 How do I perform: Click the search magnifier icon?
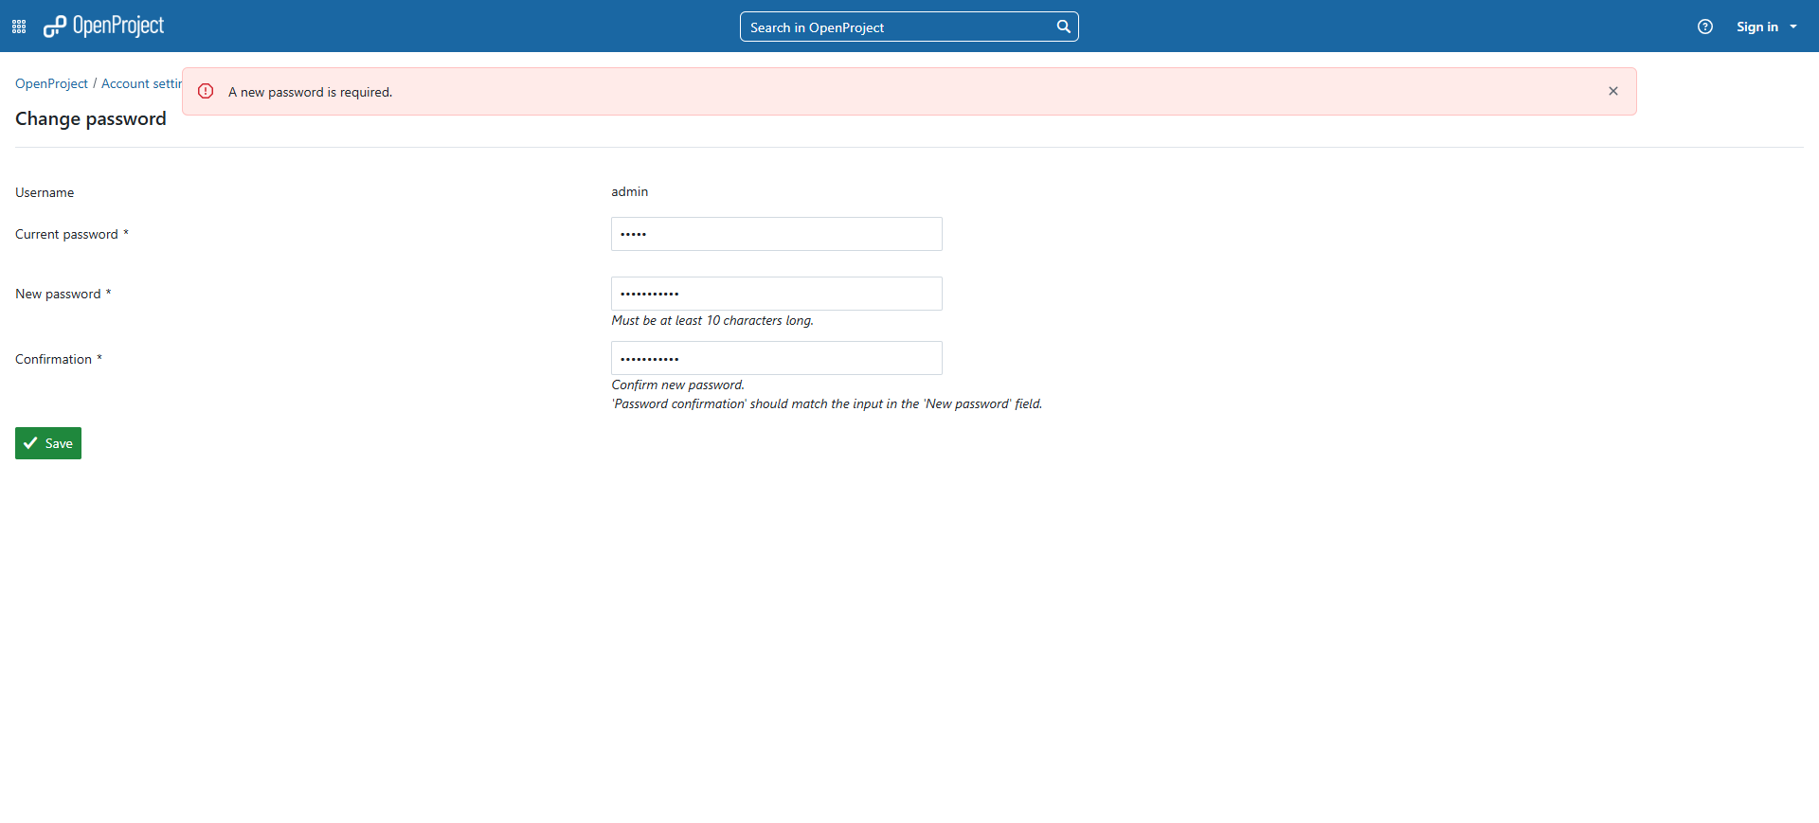click(x=1063, y=27)
